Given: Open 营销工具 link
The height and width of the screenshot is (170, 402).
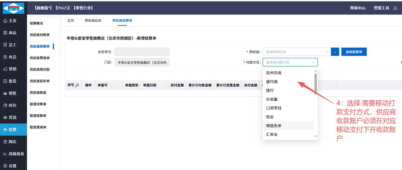Looking at the screenshot, I should 381,8.
